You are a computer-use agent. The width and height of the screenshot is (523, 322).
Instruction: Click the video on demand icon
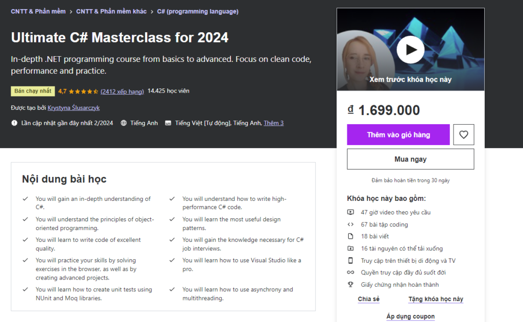[x=350, y=212]
